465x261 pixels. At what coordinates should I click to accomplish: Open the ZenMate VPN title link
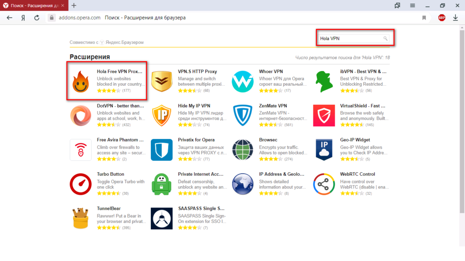273,106
